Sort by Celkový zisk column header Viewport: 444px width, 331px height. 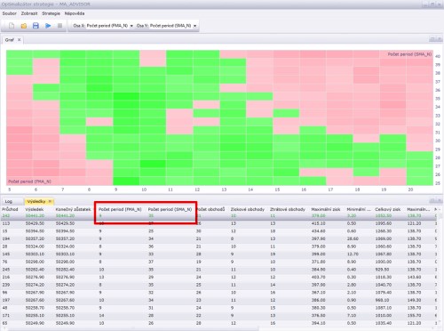388,209
